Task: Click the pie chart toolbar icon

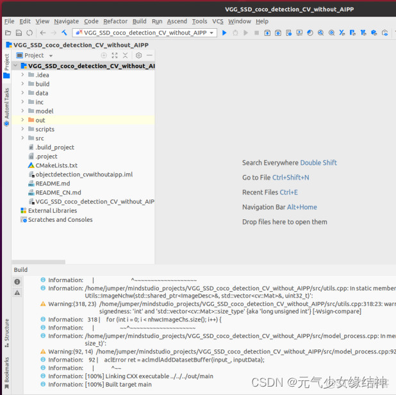Action: pyautogui.click(x=310, y=33)
